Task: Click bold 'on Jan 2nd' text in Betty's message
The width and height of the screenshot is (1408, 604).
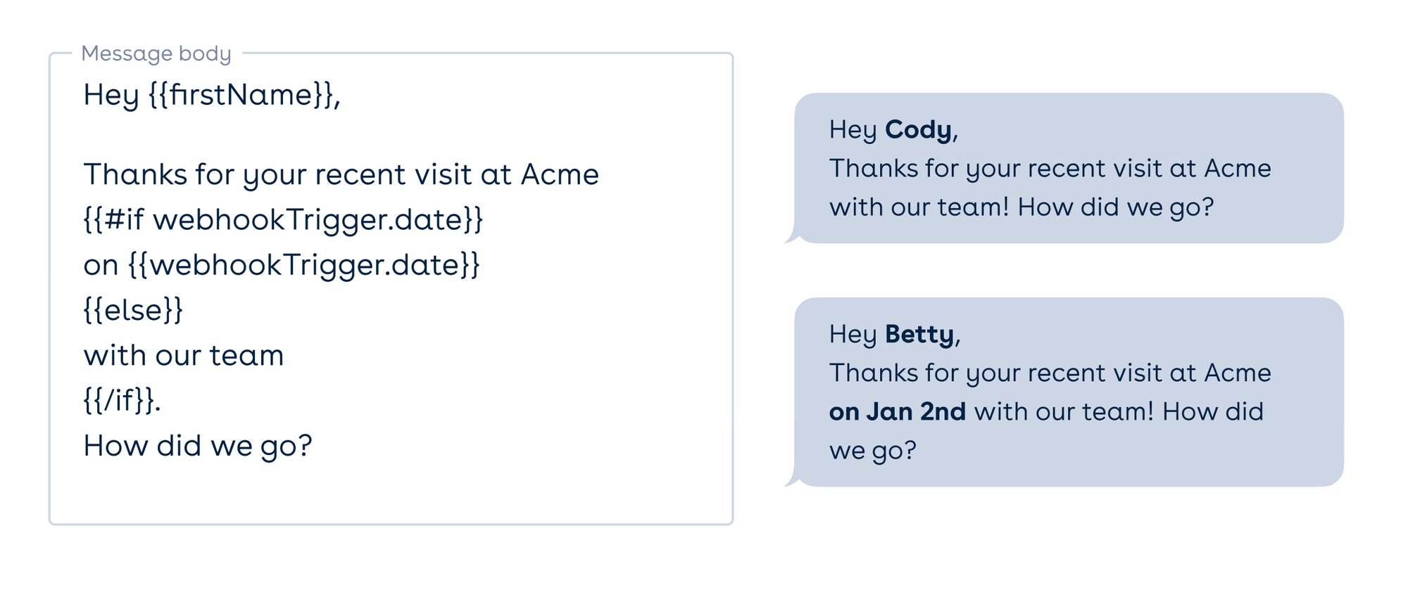Action: click(897, 411)
